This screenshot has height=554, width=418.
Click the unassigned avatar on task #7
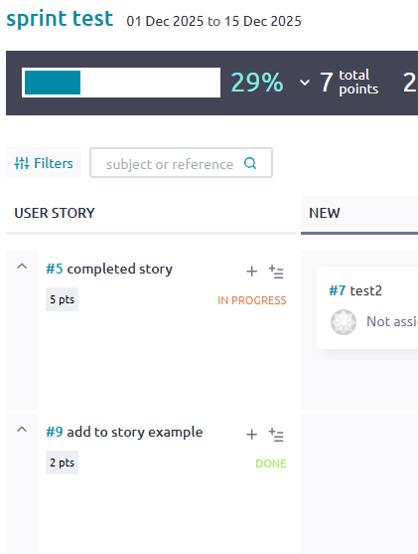344,322
